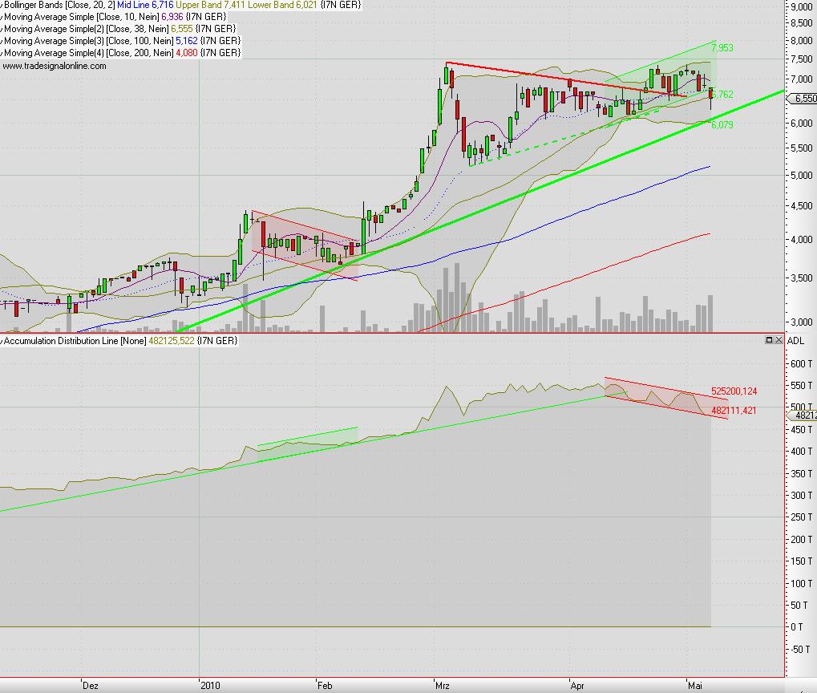Click the 0 T ADL axis label

point(797,626)
